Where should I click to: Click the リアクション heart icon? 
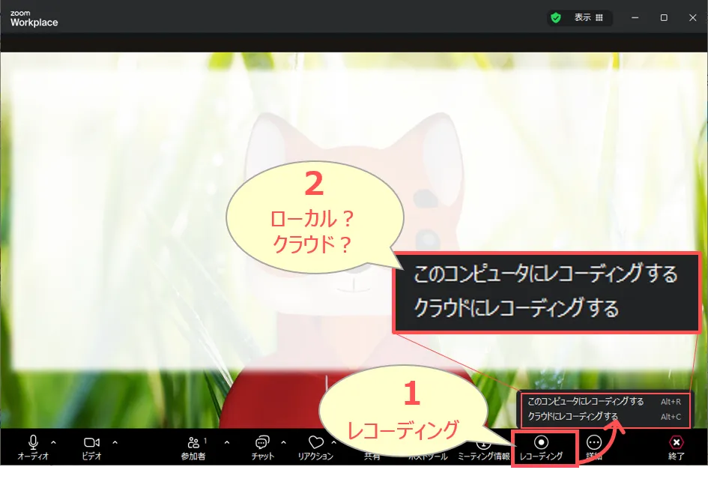click(x=315, y=442)
